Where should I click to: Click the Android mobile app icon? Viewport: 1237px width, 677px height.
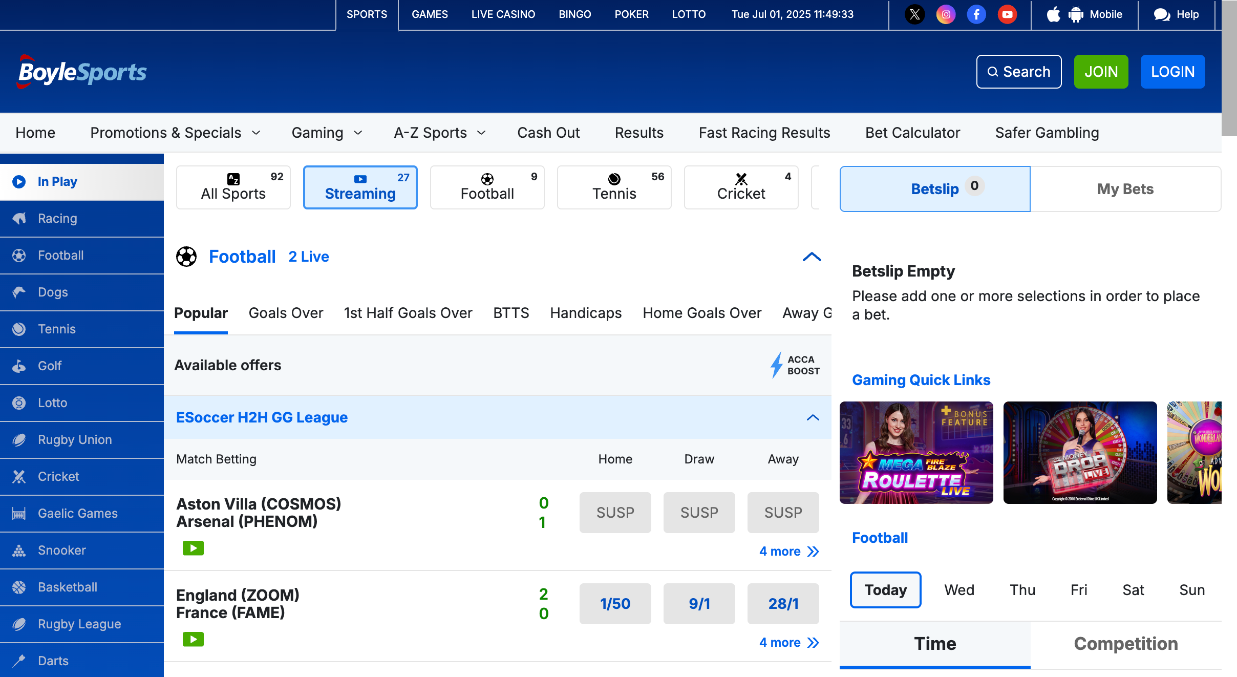1076,14
